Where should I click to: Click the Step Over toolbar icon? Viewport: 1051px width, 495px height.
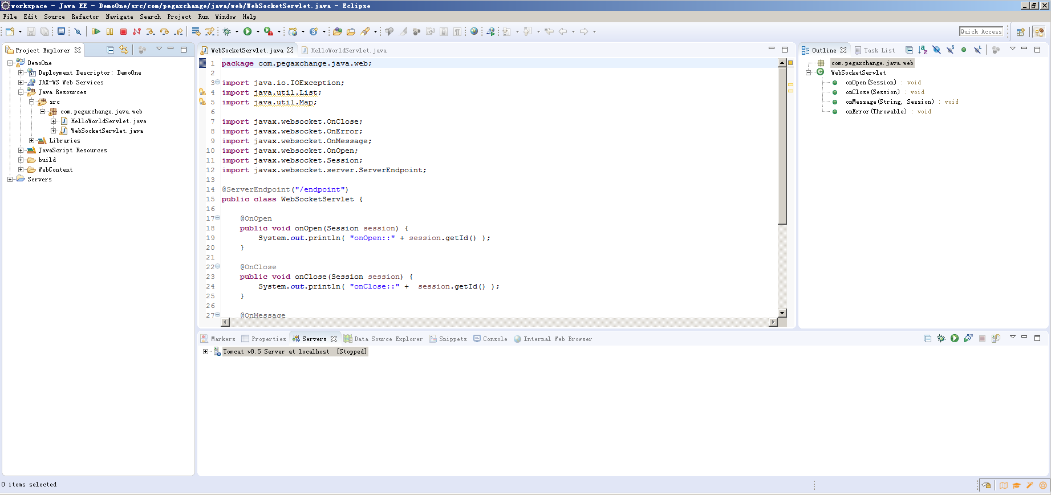tap(164, 31)
